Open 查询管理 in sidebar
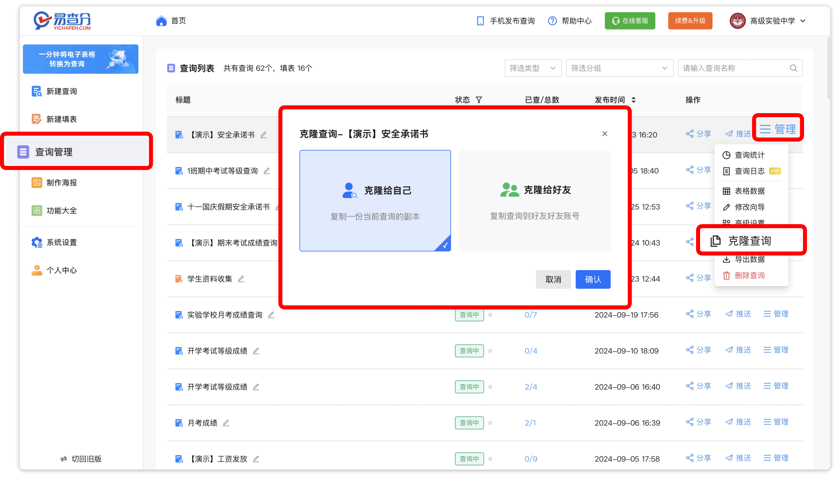 tap(77, 152)
